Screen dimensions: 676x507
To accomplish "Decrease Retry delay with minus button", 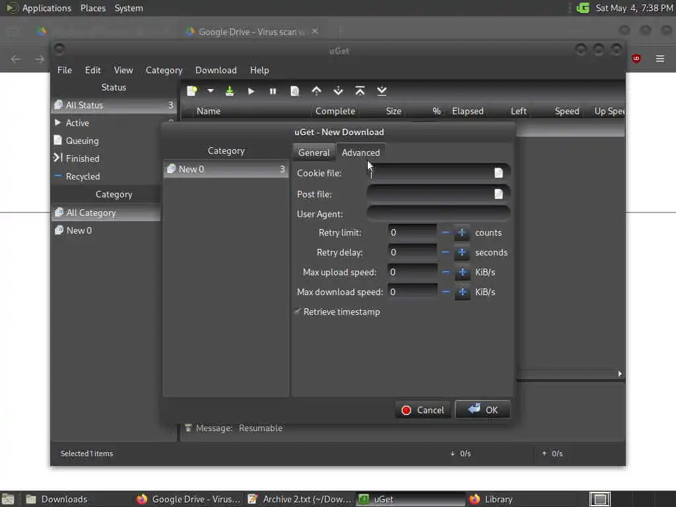I will point(446,252).
